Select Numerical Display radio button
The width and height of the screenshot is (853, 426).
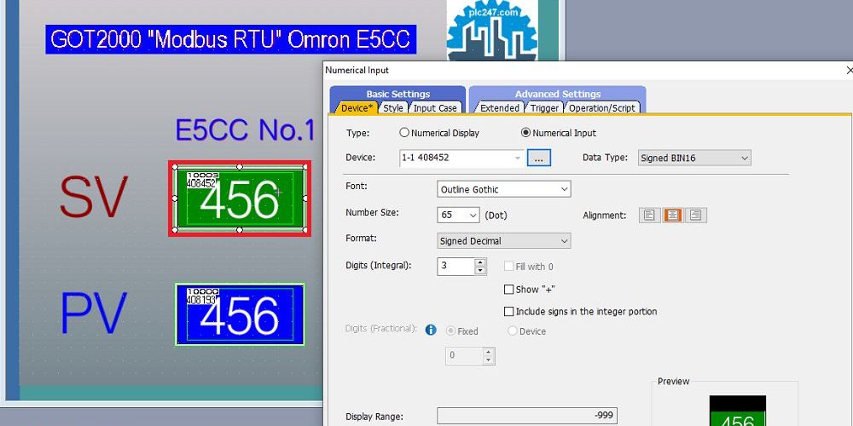tap(404, 133)
